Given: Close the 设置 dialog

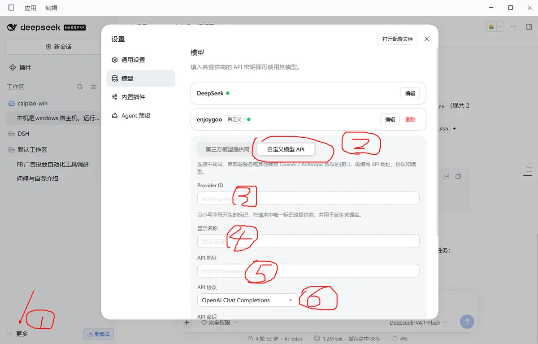Looking at the screenshot, I should [427, 39].
